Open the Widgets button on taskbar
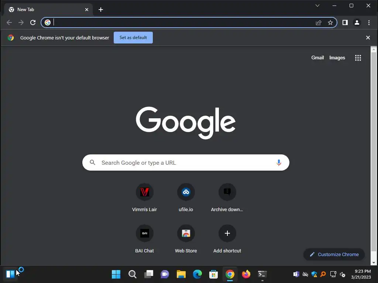This screenshot has width=378, height=283. point(10,274)
